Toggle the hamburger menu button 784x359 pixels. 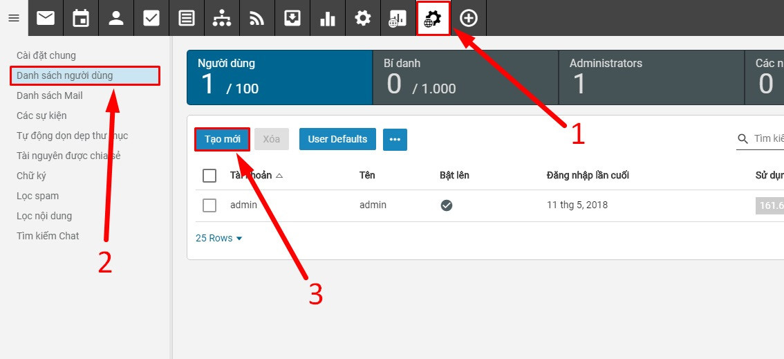tap(14, 18)
